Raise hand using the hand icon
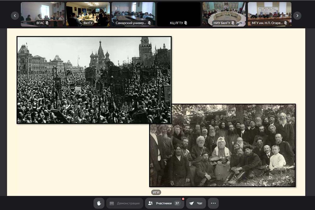The height and width of the screenshot is (210, 315). point(99,203)
